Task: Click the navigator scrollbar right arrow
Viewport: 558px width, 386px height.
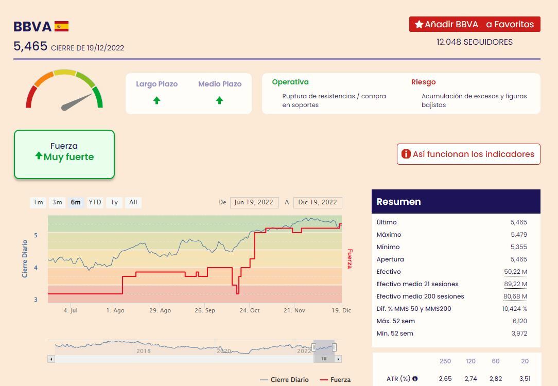Action: click(x=338, y=359)
